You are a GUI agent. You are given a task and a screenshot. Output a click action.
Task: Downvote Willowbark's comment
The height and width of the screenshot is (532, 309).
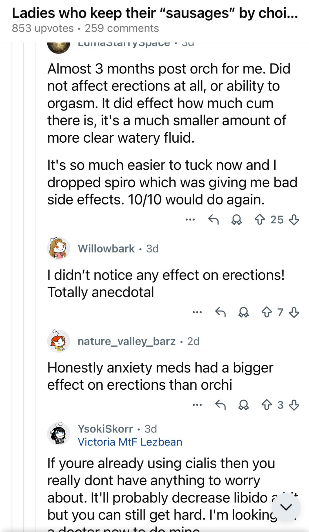(294, 312)
